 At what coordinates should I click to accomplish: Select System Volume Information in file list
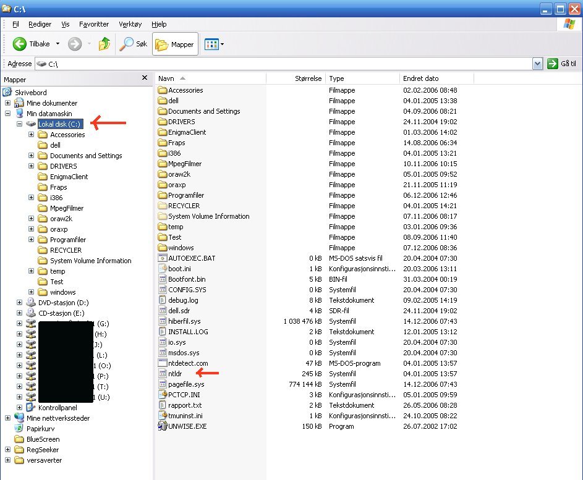(204, 216)
